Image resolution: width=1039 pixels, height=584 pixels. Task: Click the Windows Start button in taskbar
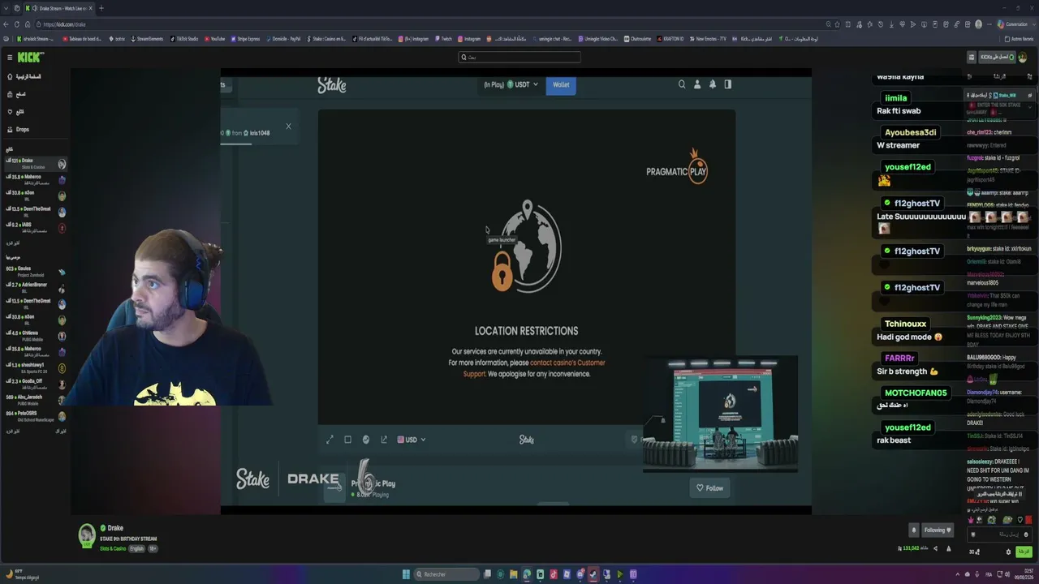coord(406,574)
